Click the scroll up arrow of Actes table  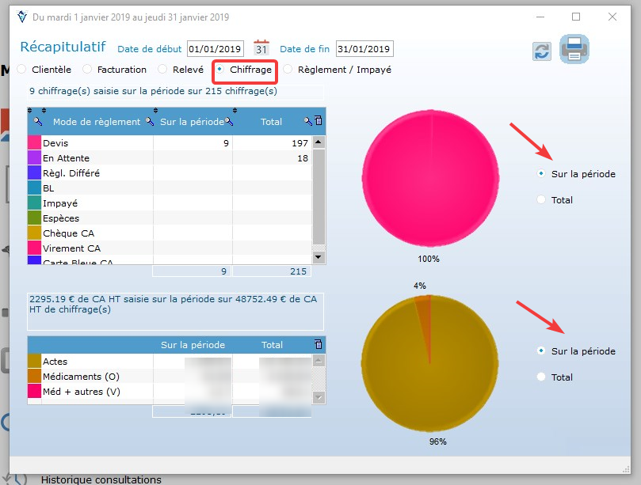coord(319,361)
